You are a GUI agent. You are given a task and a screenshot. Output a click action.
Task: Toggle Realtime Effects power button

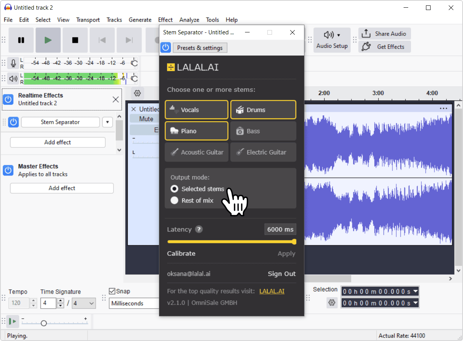(8, 100)
